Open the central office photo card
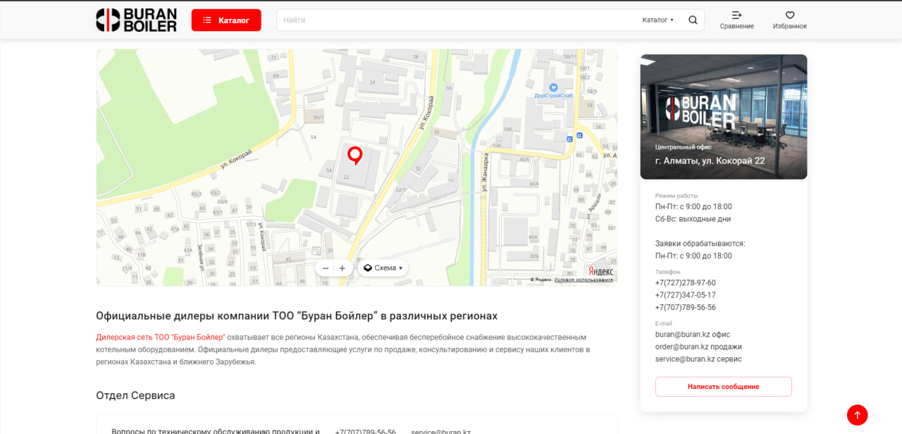 click(x=724, y=116)
